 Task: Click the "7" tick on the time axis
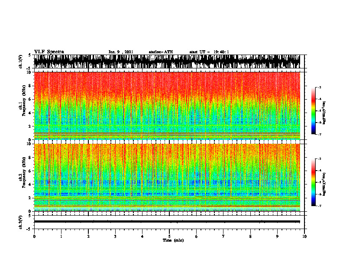[223, 236]
